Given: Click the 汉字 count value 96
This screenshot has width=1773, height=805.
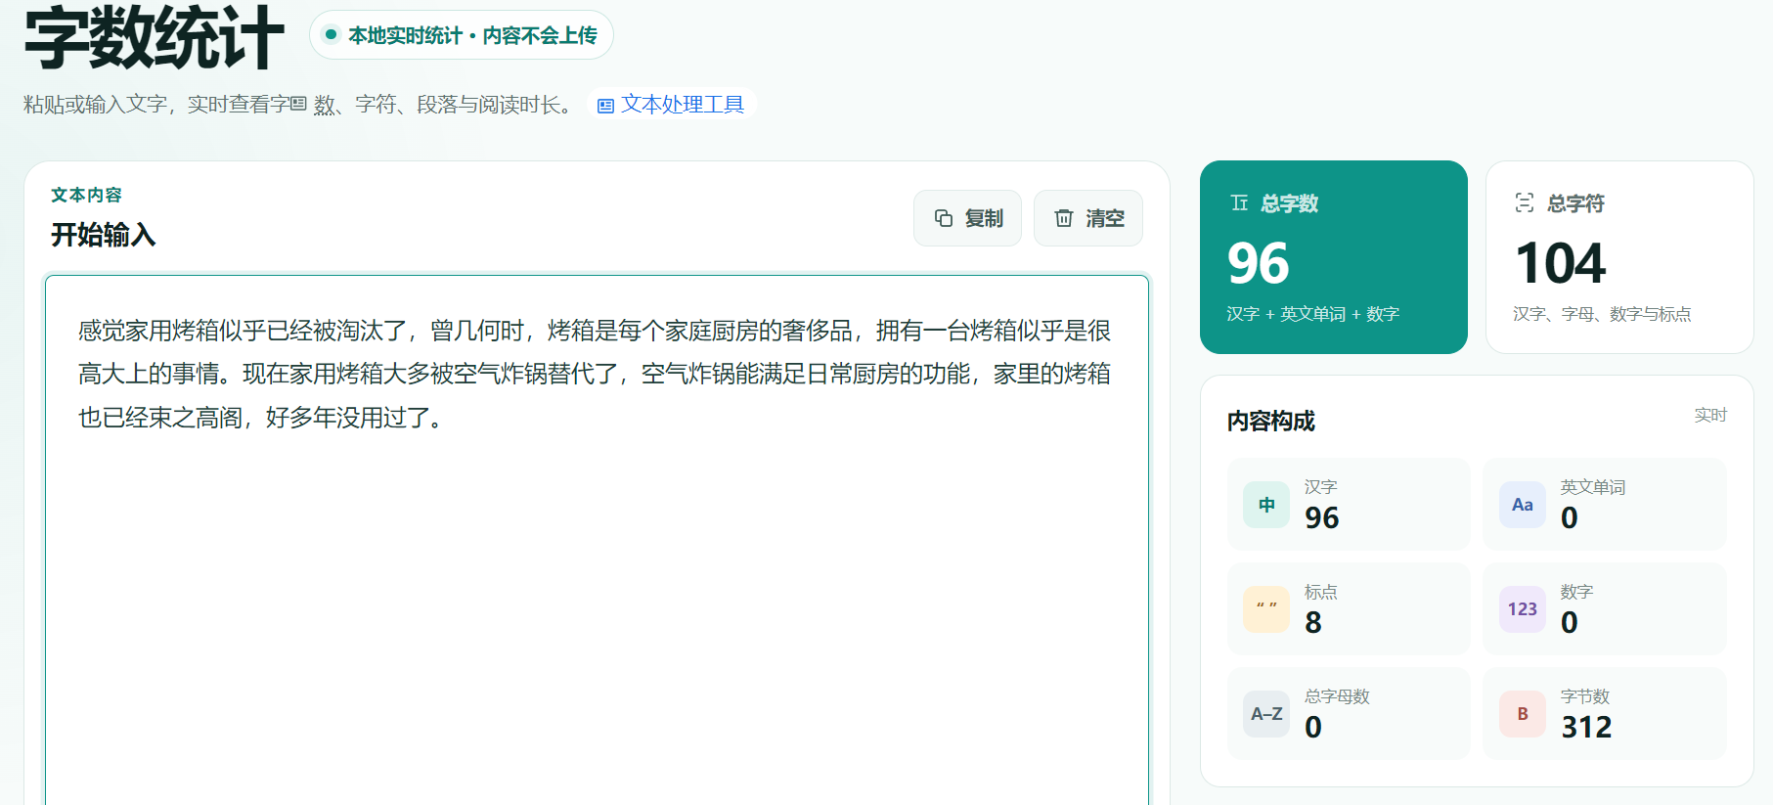Looking at the screenshot, I should pos(1322,517).
